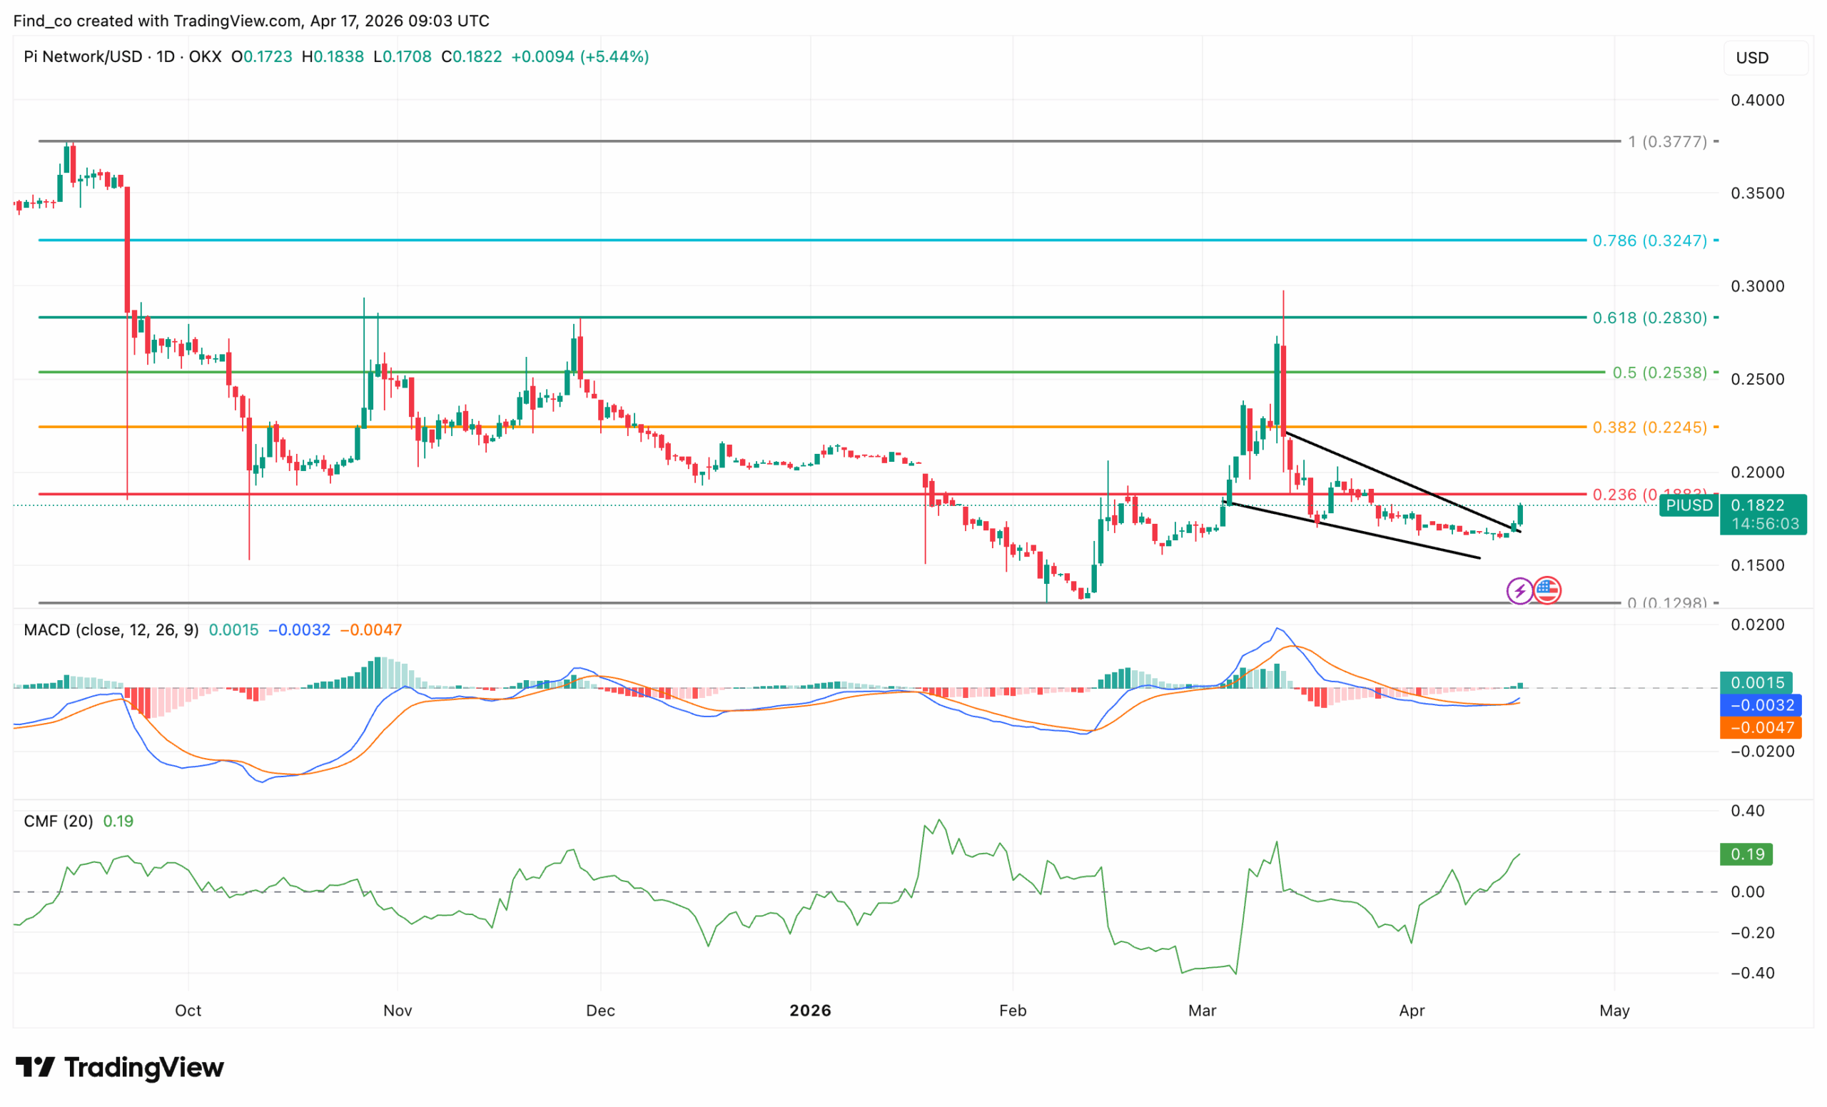Click the US flag economic event icon
Screen dimensions: 1827x1107
1547,591
